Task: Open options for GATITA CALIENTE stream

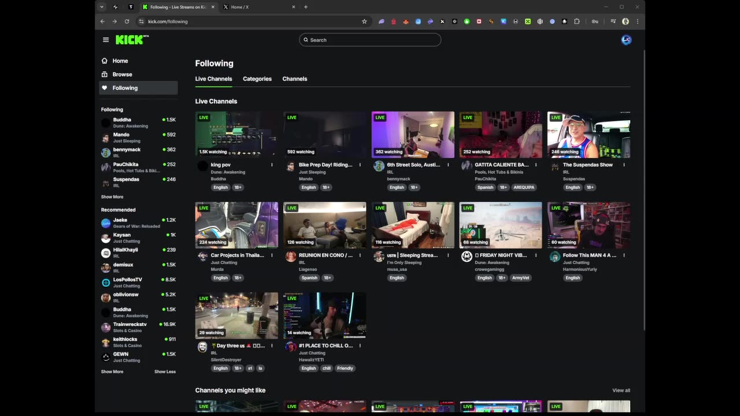Action: [536, 165]
